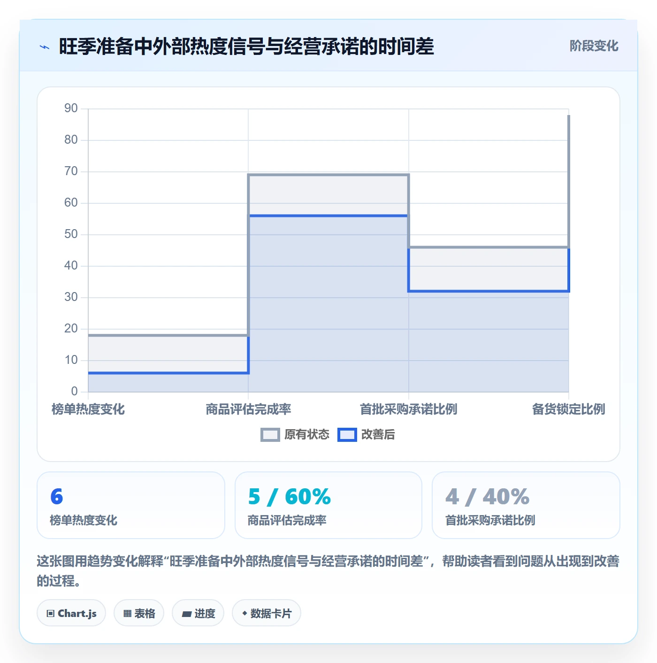Click the blue step line near 56
Viewport: 657px width, 663px height.
328,216
